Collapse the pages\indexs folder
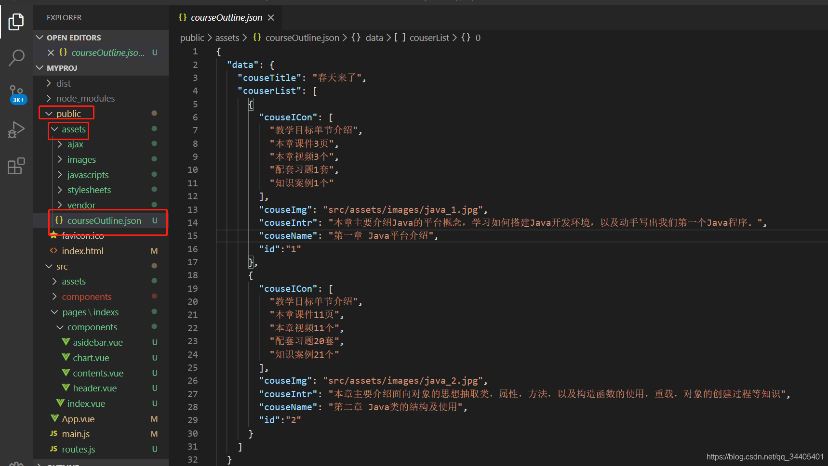Image resolution: width=828 pixels, height=466 pixels. click(x=54, y=312)
